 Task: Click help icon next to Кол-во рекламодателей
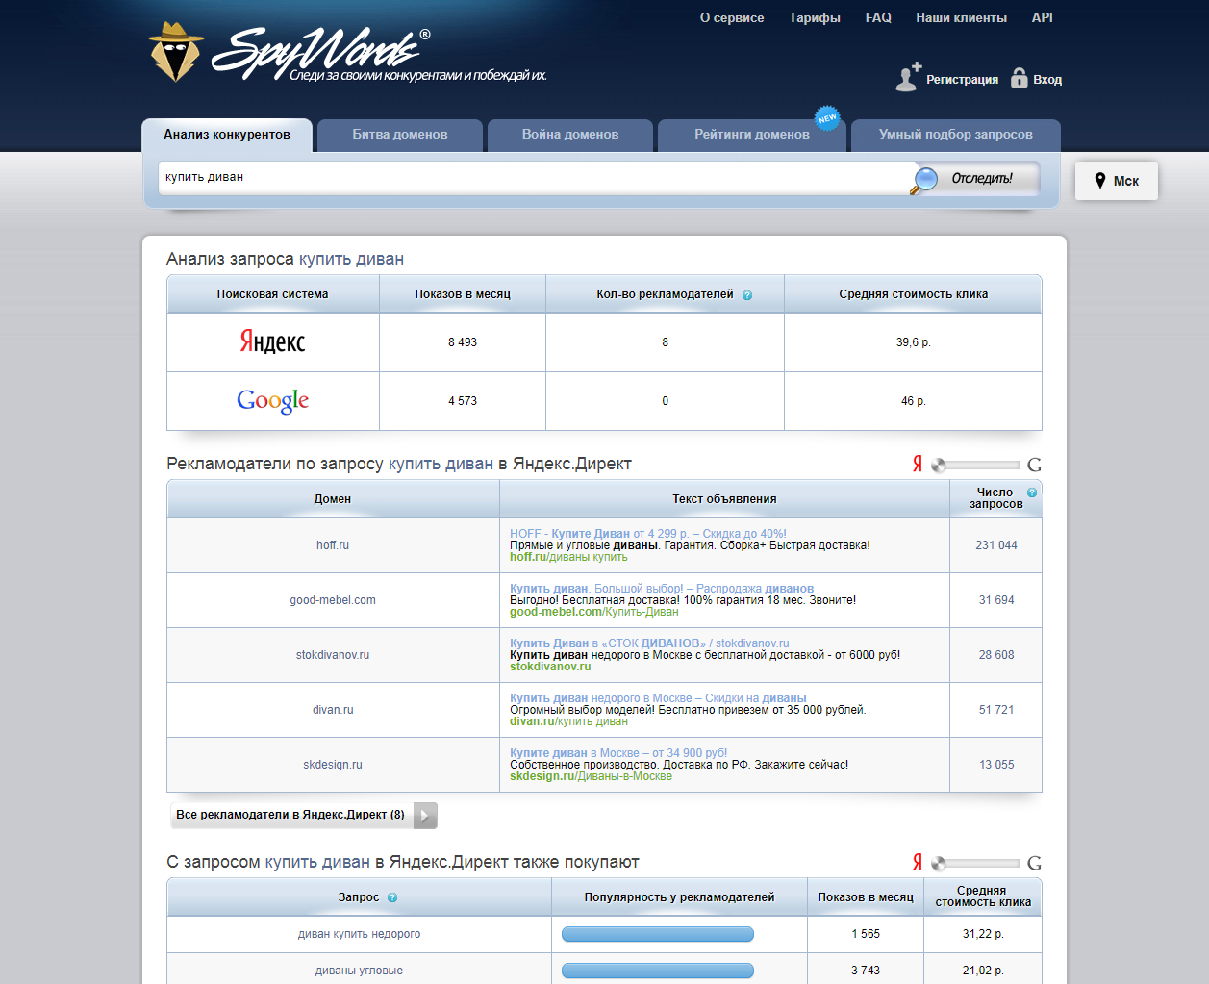(x=747, y=295)
